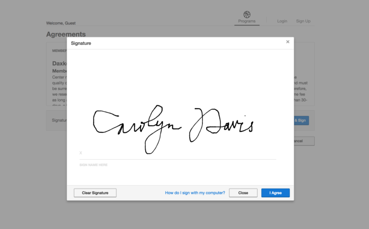Screen dimensions: 369x229
Task: Click the Clear Signature button
Action: click(x=95, y=193)
